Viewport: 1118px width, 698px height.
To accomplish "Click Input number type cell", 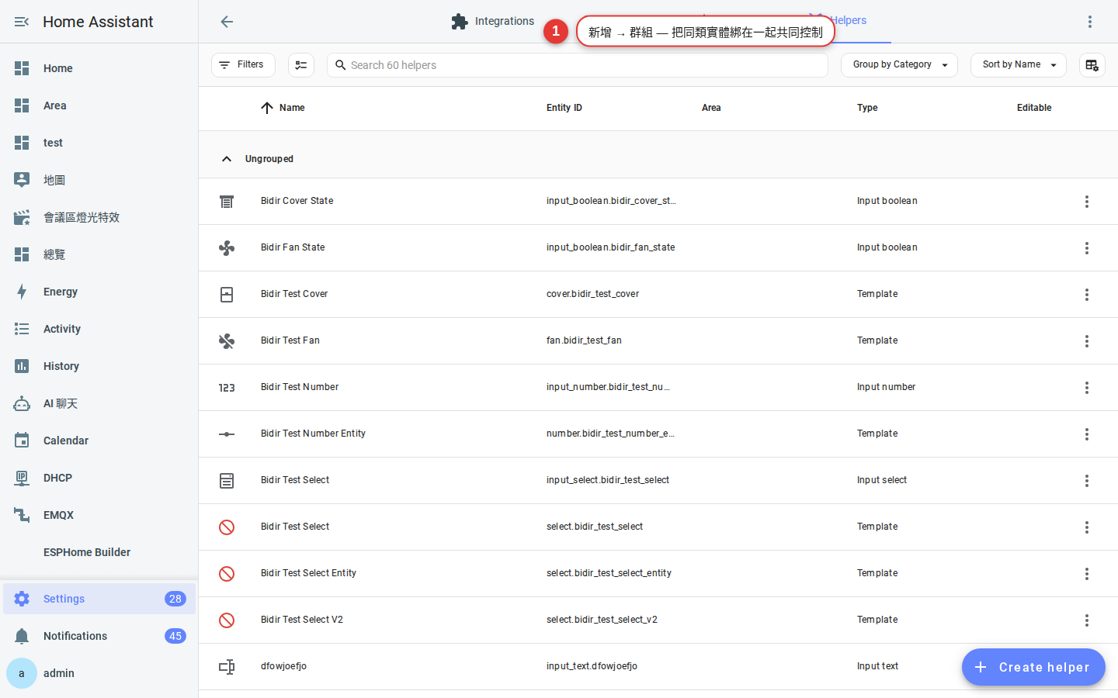I will (886, 387).
